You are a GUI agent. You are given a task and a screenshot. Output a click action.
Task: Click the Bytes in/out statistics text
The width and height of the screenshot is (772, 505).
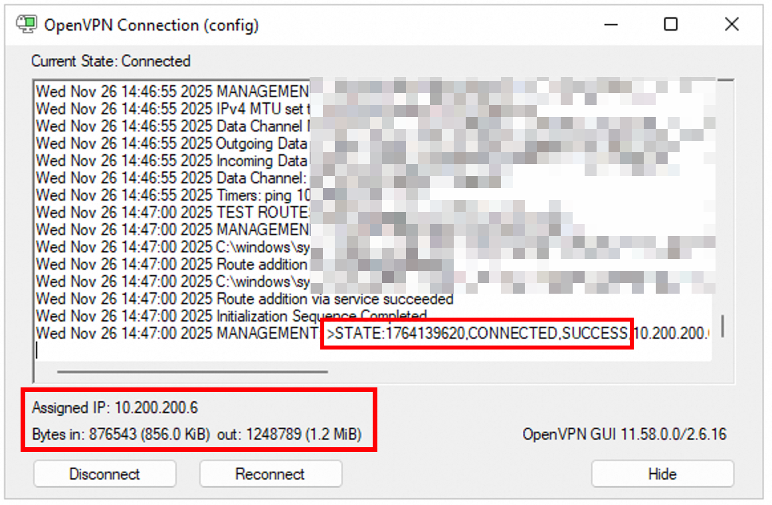[x=197, y=435]
